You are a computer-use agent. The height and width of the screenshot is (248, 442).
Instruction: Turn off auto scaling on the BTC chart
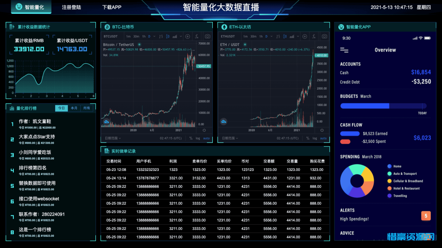pyautogui.click(x=205, y=139)
